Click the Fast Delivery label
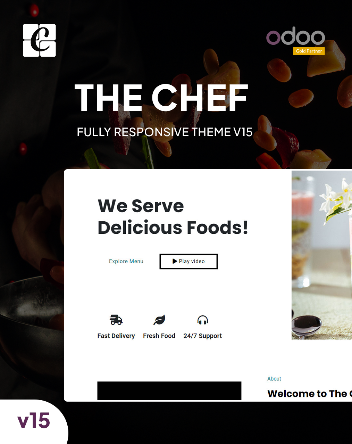The width and height of the screenshot is (352, 444). [x=116, y=336]
